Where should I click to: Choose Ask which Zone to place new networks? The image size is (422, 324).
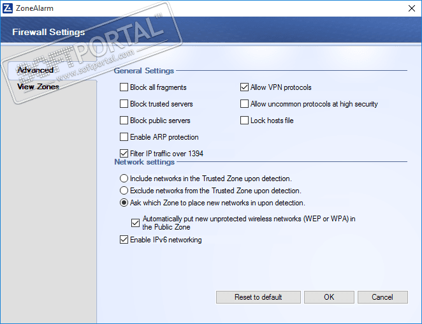pos(124,203)
